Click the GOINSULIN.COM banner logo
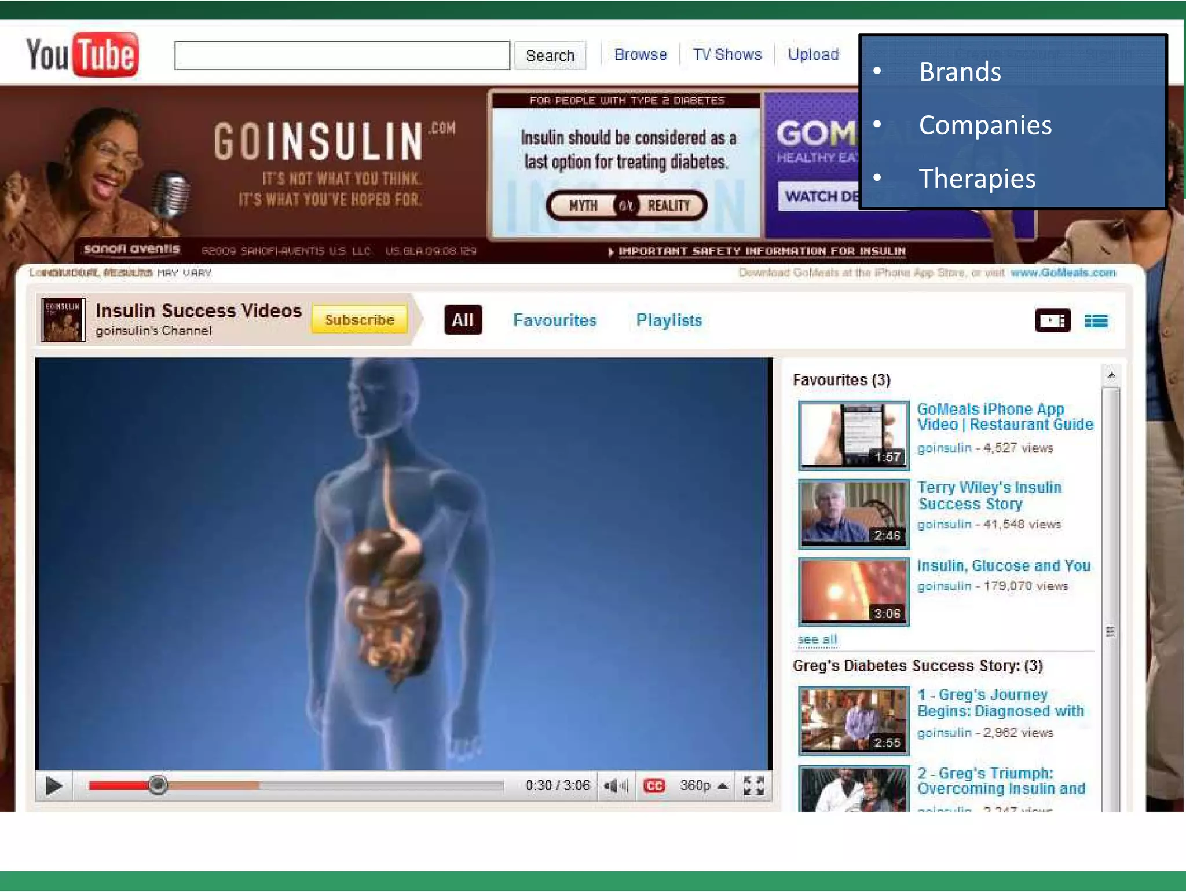The width and height of the screenshot is (1186, 892). click(334, 141)
